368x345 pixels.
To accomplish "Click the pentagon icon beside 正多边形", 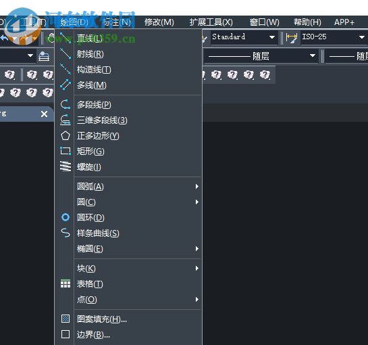I will [x=65, y=136].
